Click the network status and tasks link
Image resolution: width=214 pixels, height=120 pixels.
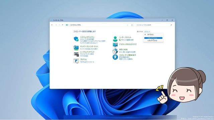[x=89, y=49]
